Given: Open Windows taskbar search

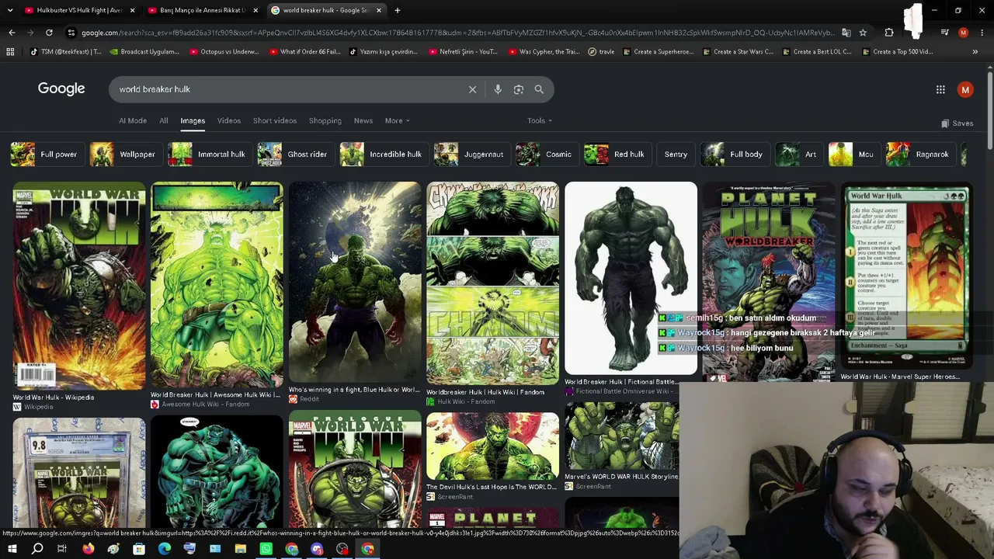Looking at the screenshot, I should (36, 550).
